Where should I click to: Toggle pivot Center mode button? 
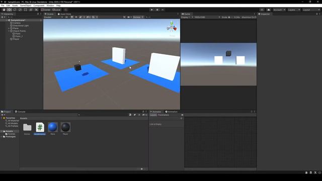46,10
